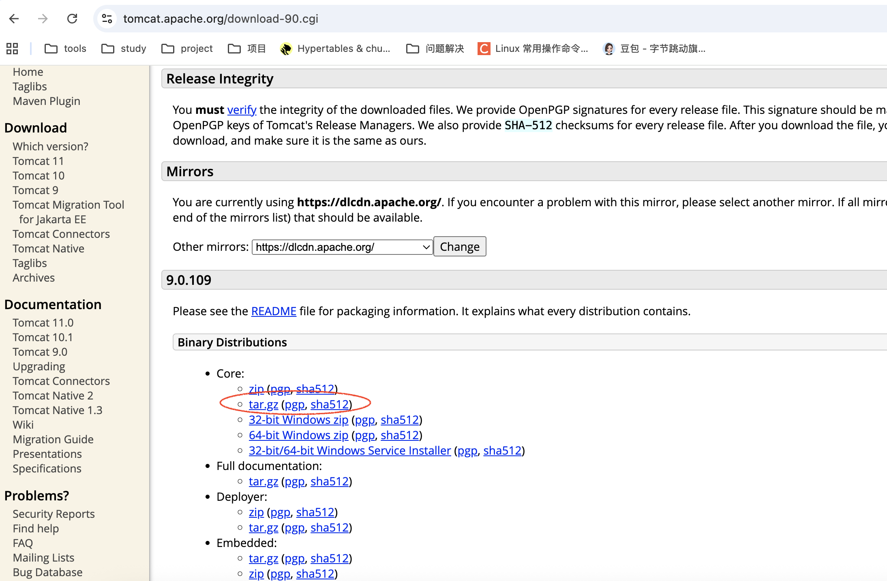Open Tomcat Migration Tool for Jakarta EE
Image resolution: width=887 pixels, height=581 pixels.
(69, 212)
